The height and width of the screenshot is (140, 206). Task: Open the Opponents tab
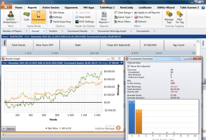(71, 8)
